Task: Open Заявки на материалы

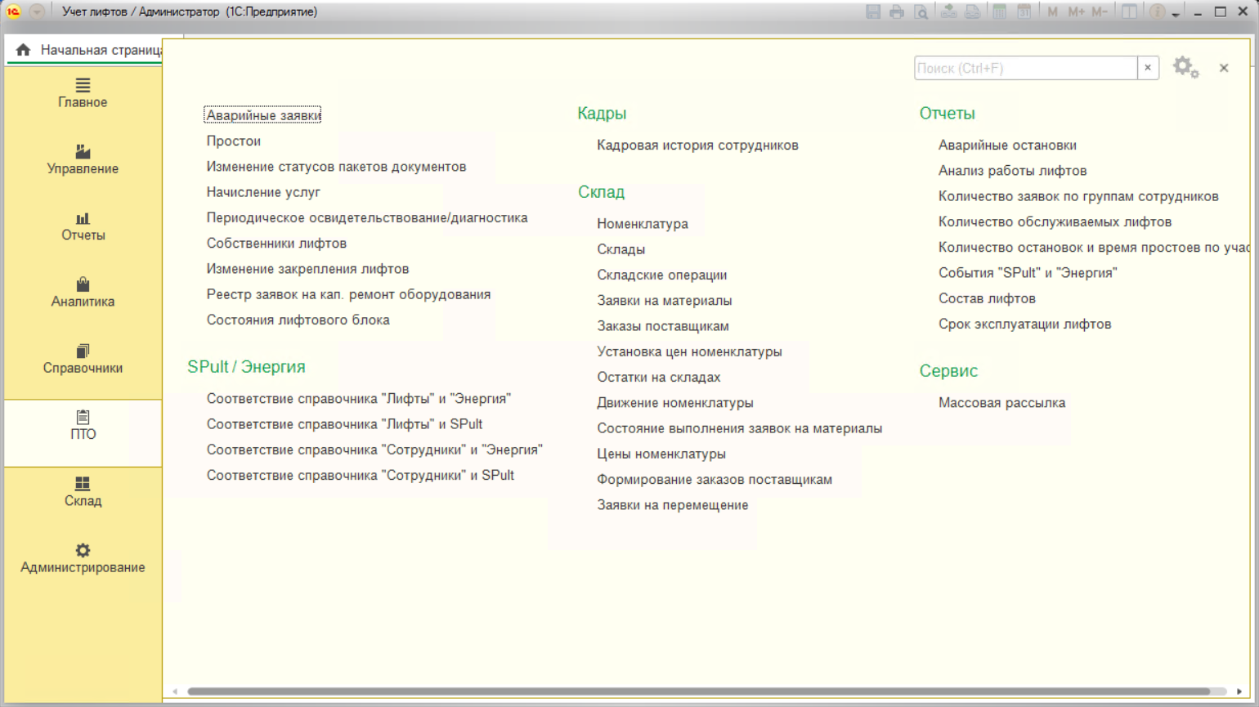Action: pos(664,300)
